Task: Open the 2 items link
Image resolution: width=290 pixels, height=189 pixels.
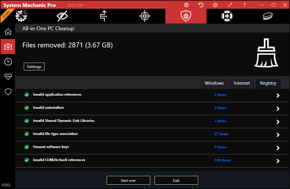Action: pyautogui.click(x=220, y=95)
